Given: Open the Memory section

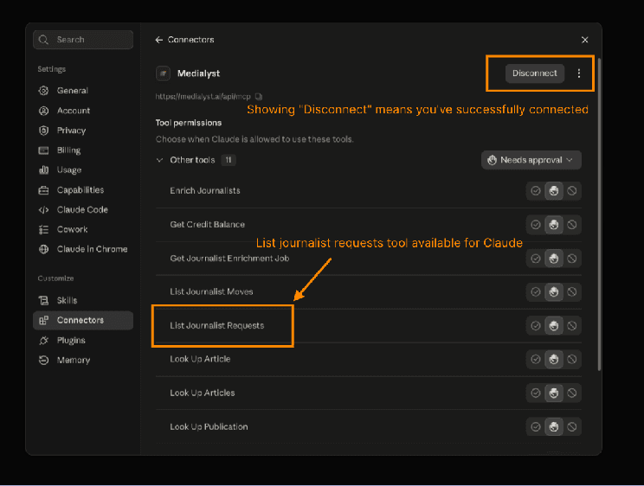Looking at the screenshot, I should click(83, 360).
